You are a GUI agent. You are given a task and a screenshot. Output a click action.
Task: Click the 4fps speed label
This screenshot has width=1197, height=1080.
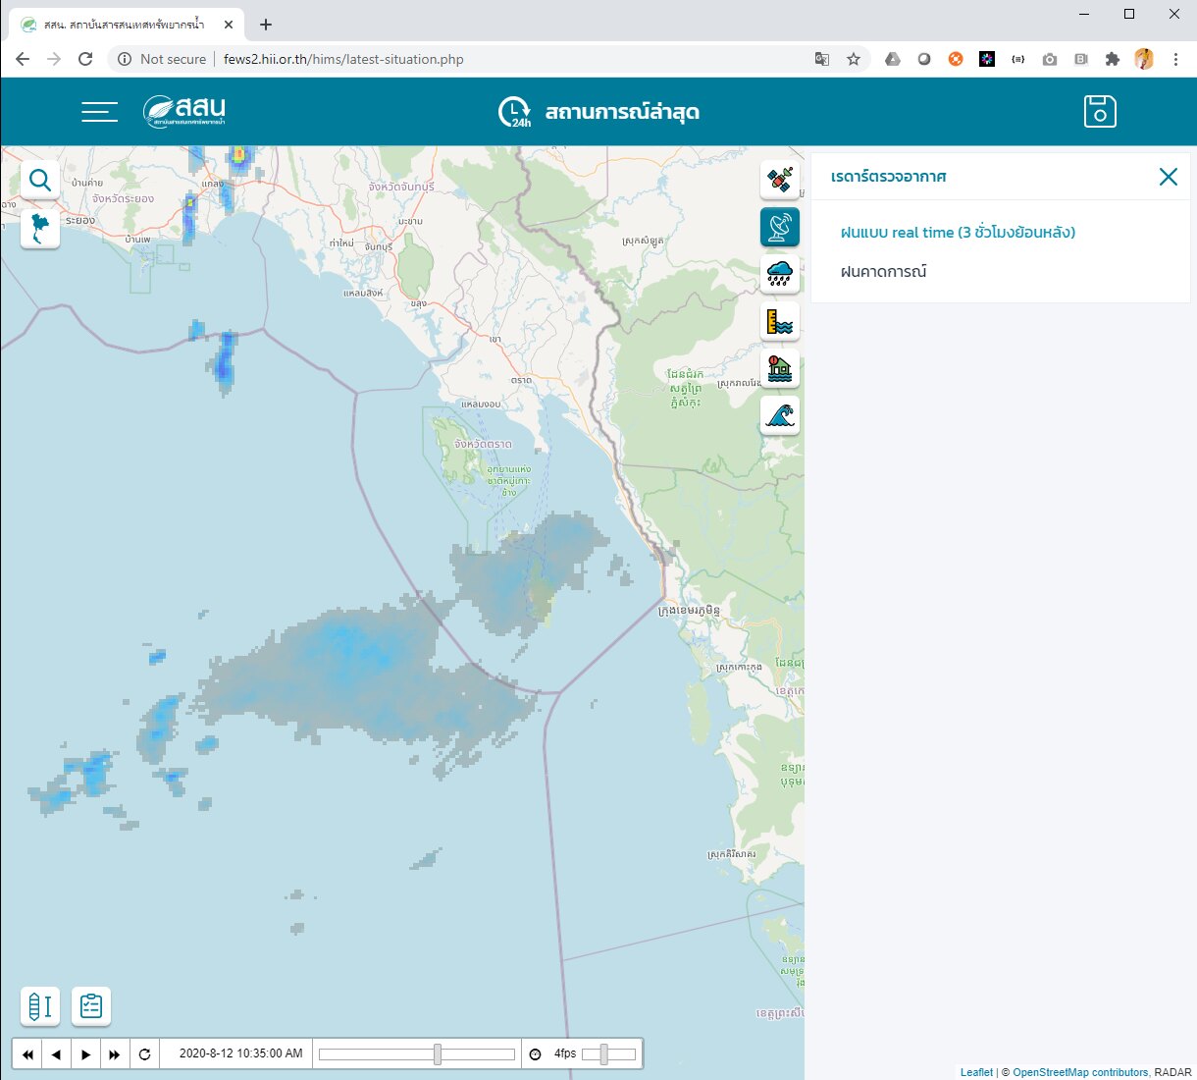tap(565, 1053)
